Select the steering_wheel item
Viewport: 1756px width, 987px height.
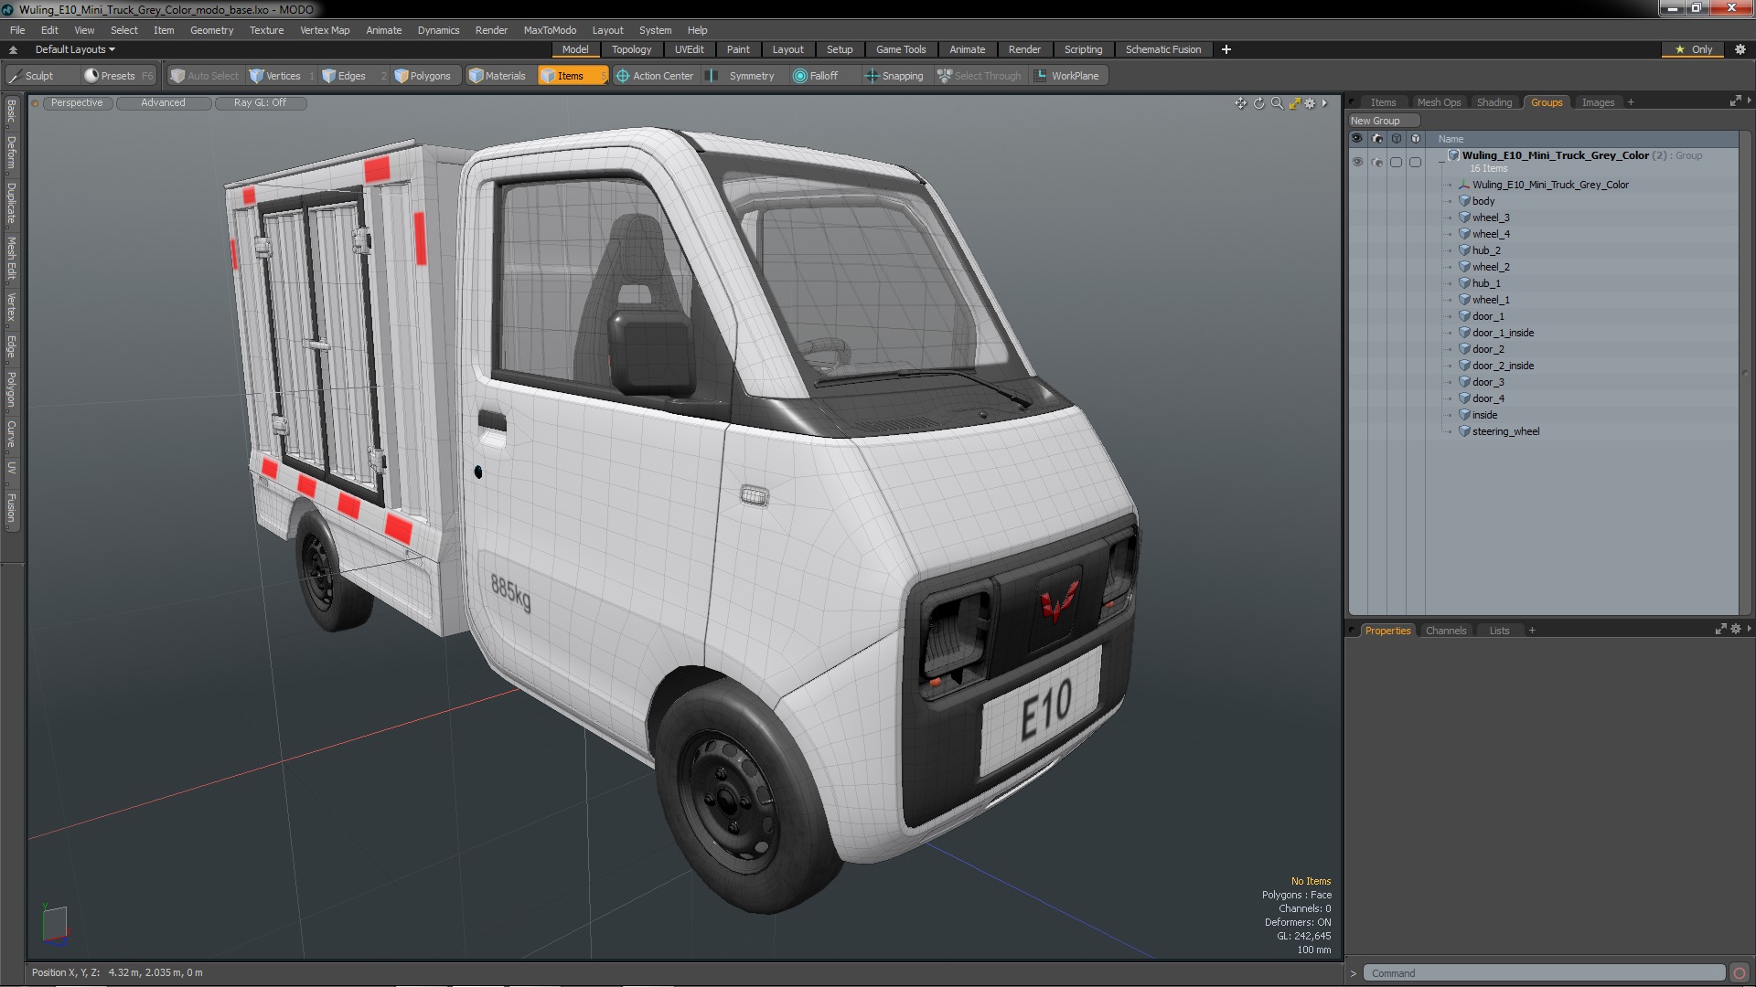click(x=1505, y=431)
